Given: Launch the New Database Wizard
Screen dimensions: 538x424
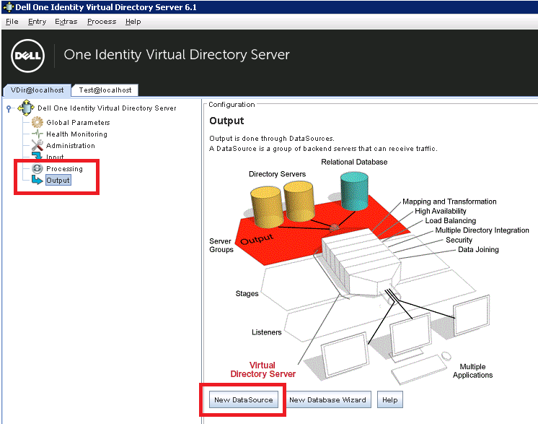Looking at the screenshot, I should 327,400.
